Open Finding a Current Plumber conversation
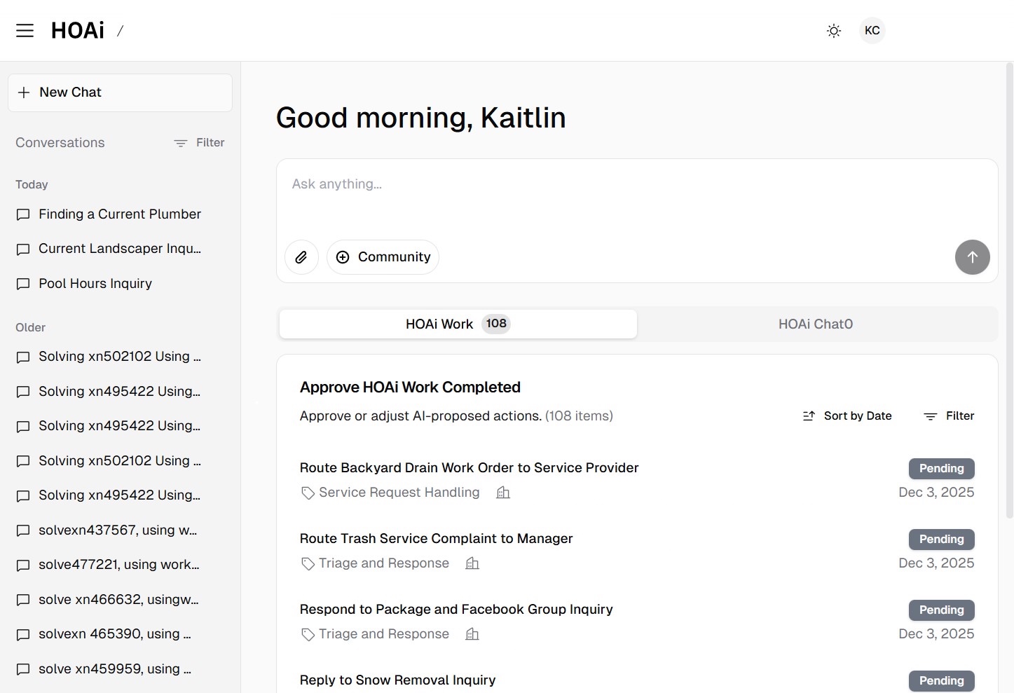 (x=120, y=214)
